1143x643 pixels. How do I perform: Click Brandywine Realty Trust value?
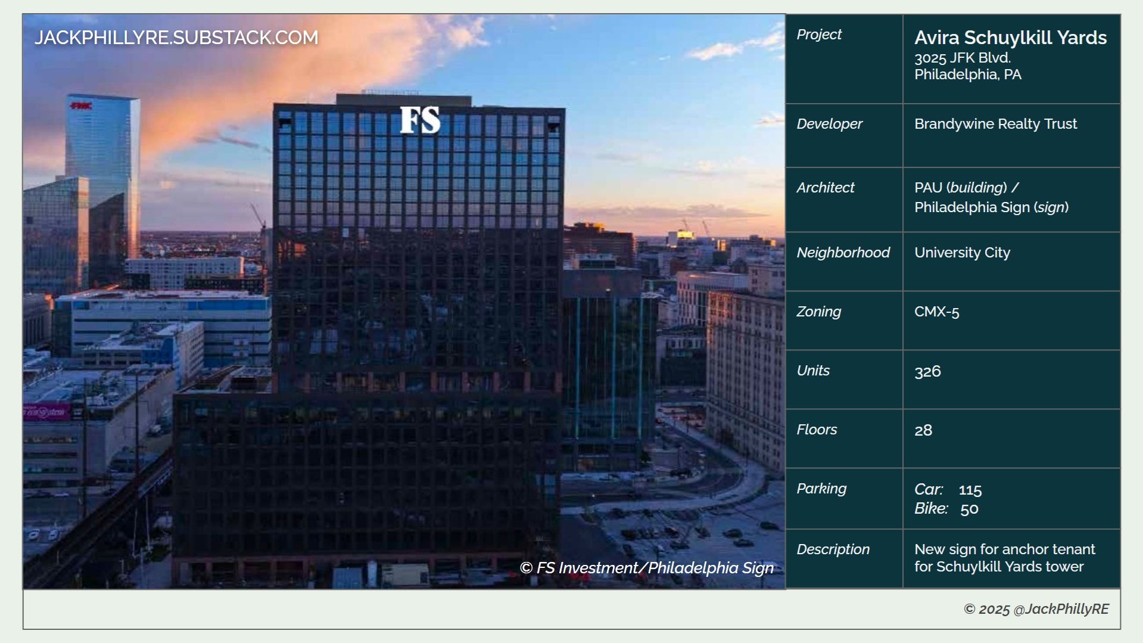[996, 124]
